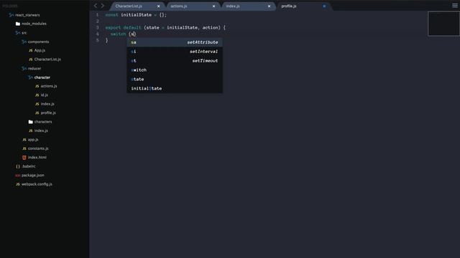Open App.js in the sidebar
The height and width of the screenshot is (258, 460).
(40, 51)
